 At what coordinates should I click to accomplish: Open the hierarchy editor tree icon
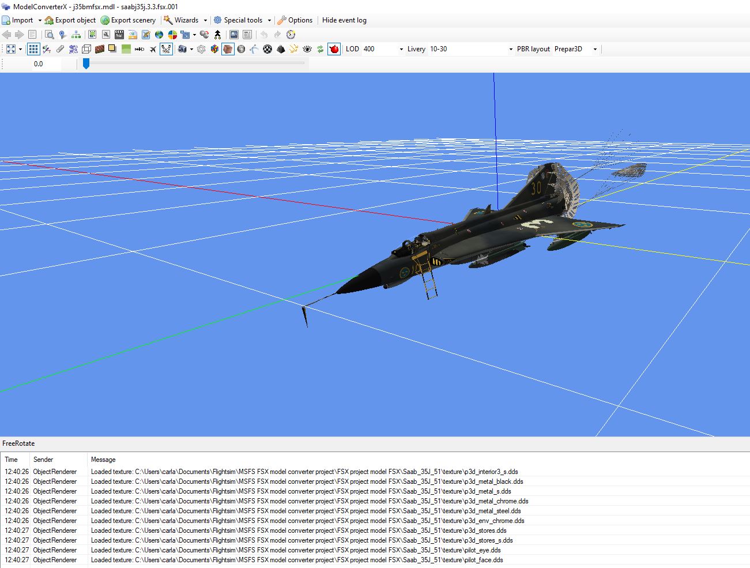76,35
